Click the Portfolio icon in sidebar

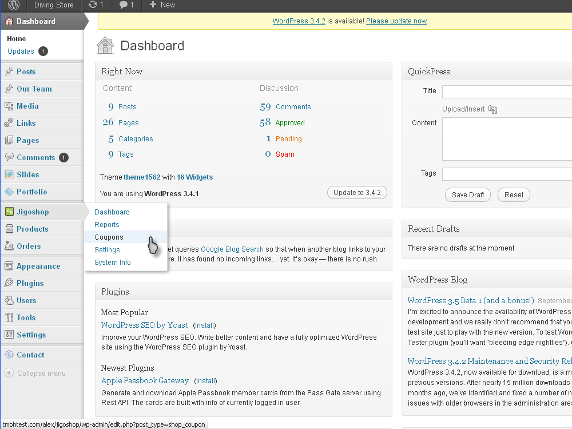click(x=9, y=192)
